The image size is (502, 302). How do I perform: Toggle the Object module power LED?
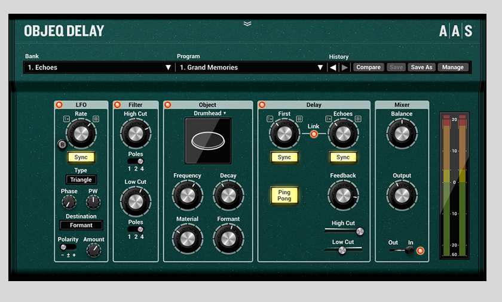coord(168,105)
